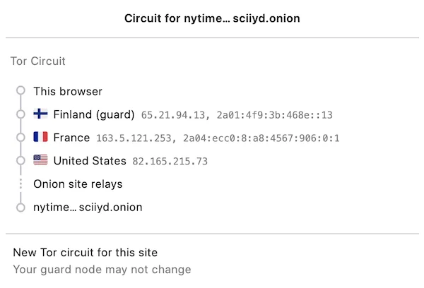This screenshot has width=424, height=288.
Task: Click the dotted connector beside Onion site relays
Action: tap(20, 184)
